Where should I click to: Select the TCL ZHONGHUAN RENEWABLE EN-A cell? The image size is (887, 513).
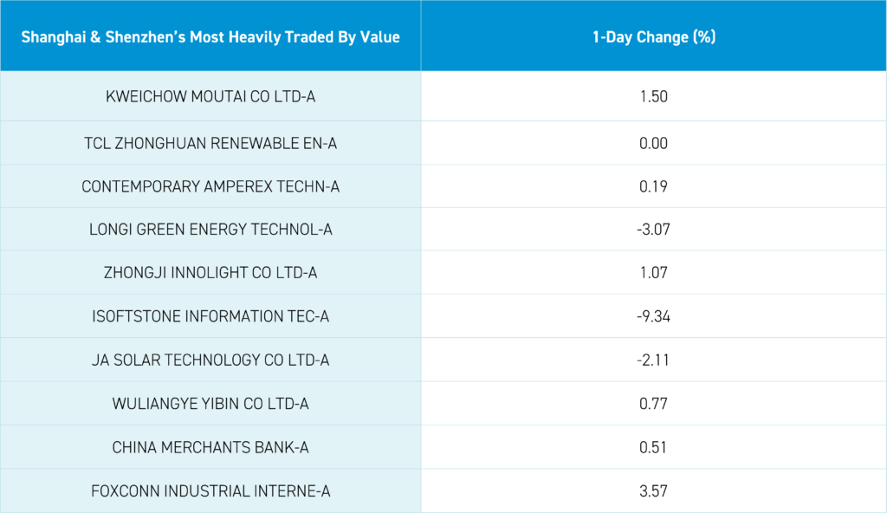point(210,143)
